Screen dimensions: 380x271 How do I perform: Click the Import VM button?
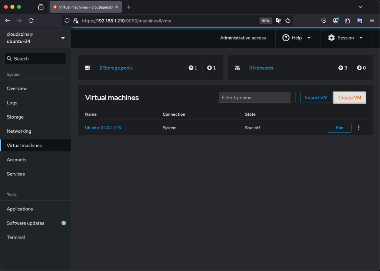point(316,97)
